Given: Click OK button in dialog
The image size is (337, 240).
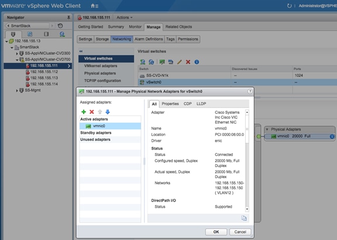Looking at the screenshot, I should click(x=216, y=232).
